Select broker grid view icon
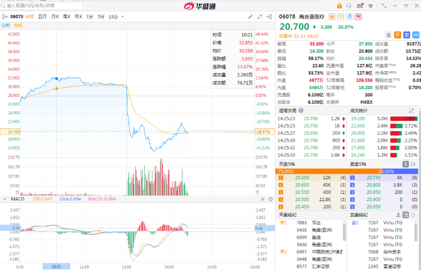 [x=413, y=215]
